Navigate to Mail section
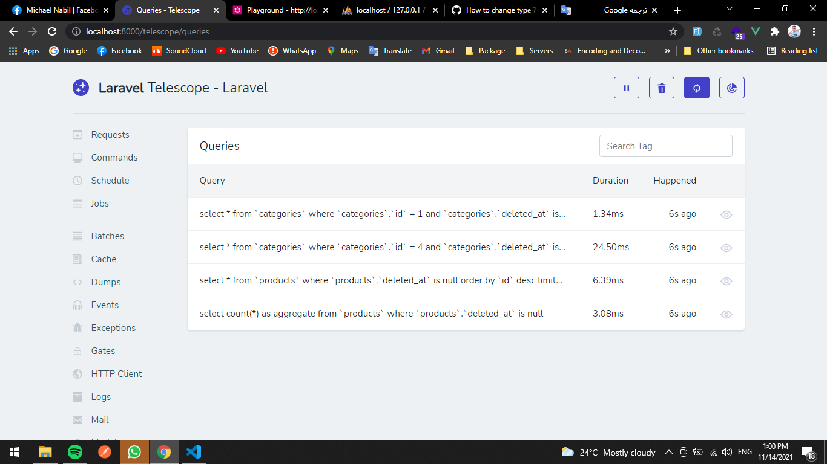The width and height of the screenshot is (827, 464). 100,420
